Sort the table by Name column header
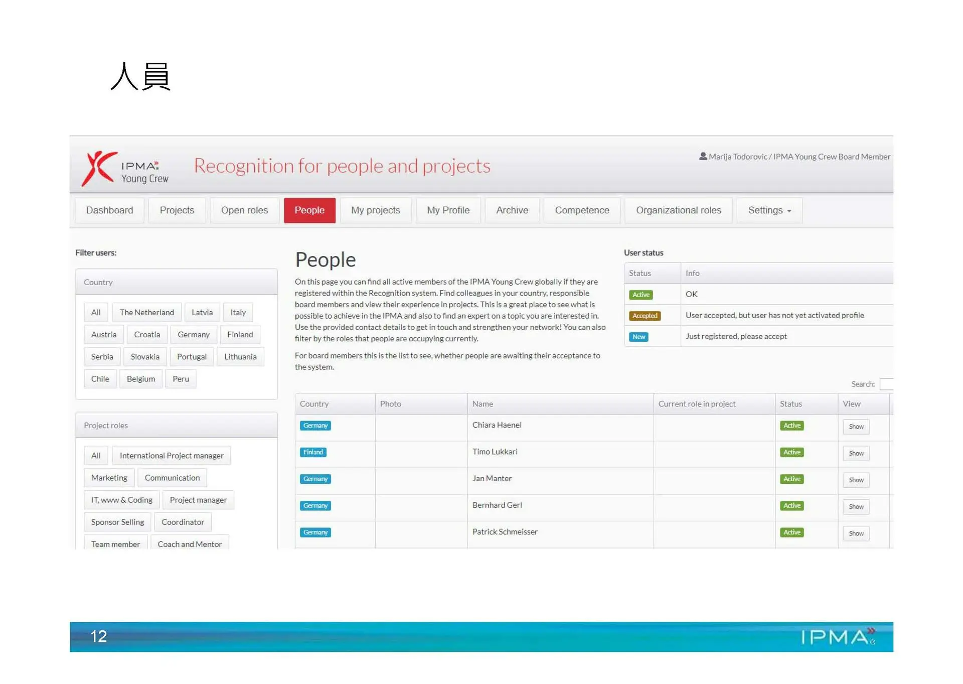This screenshot has width=963, height=684. tap(483, 404)
